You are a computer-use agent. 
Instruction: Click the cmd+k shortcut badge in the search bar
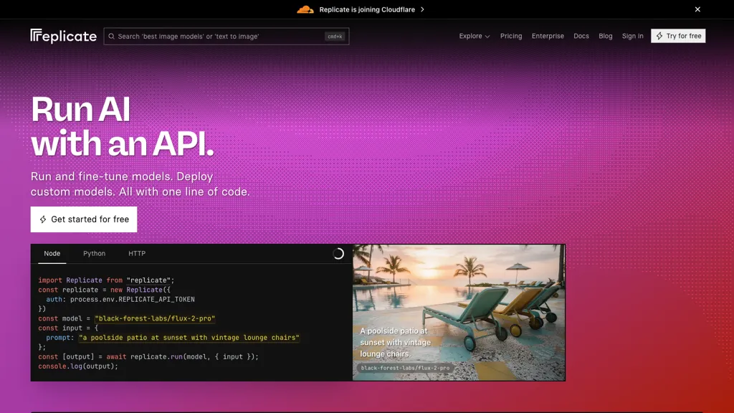pos(334,36)
